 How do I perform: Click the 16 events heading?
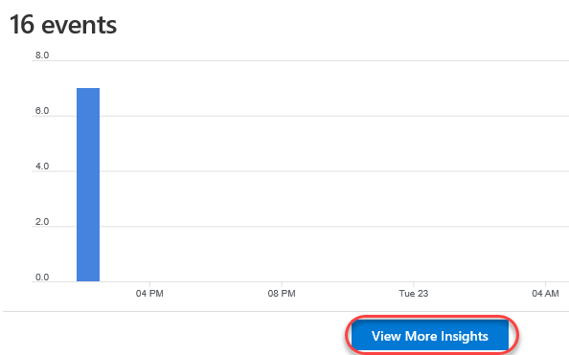point(63,25)
